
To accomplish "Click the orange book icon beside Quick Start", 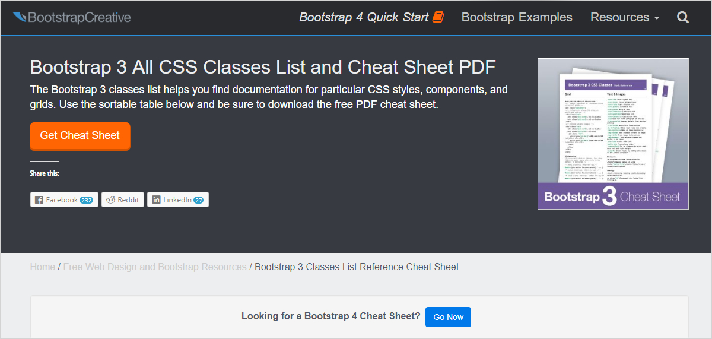I will point(438,17).
